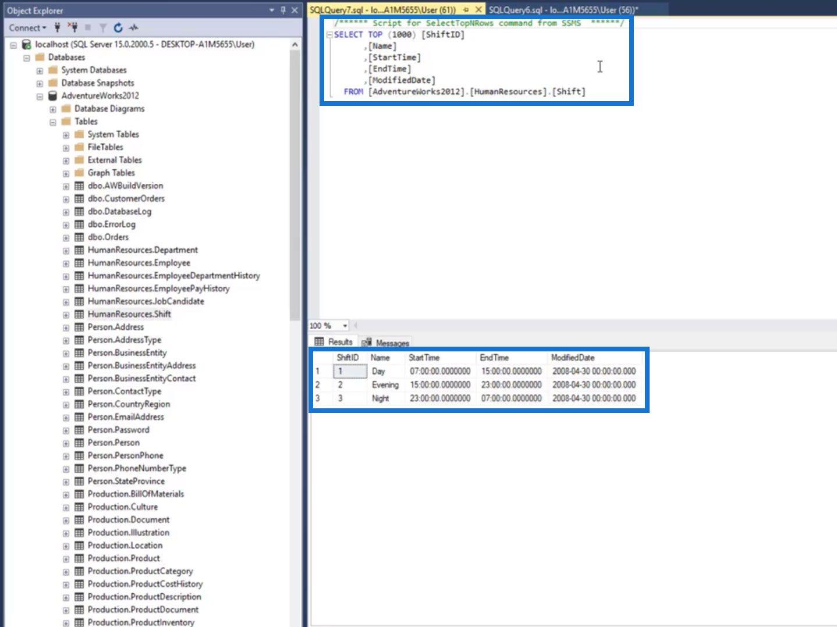Open the Activity Monitor icon
Screen dimensions: 837x627
click(134, 27)
